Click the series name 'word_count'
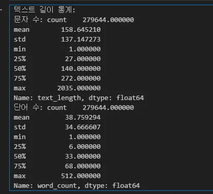 pyautogui.click(x=57, y=186)
